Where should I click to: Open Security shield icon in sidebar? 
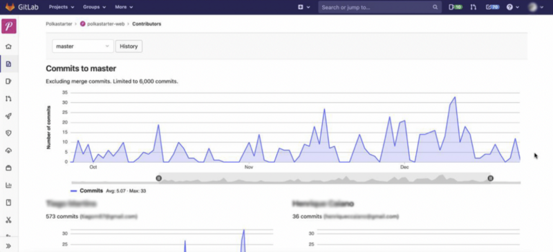(x=9, y=133)
